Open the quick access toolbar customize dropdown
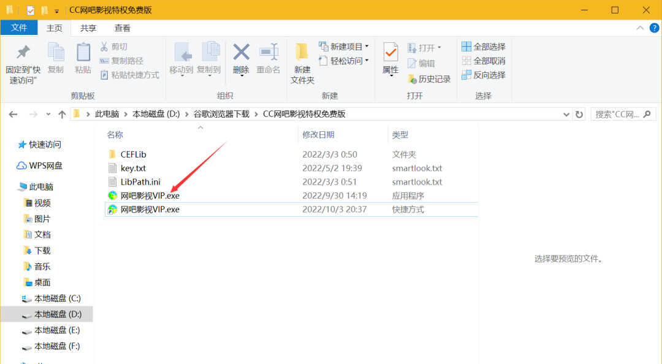The height and width of the screenshot is (364, 662). click(56, 10)
